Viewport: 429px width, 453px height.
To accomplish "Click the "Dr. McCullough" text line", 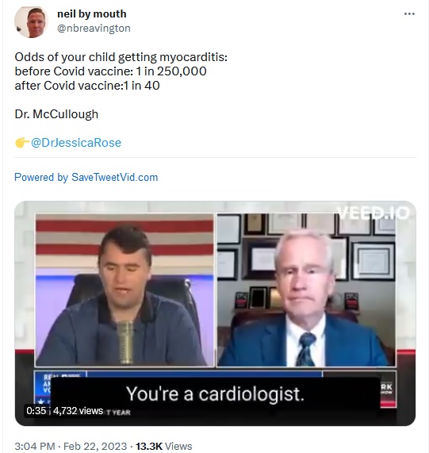I will pos(56,114).
